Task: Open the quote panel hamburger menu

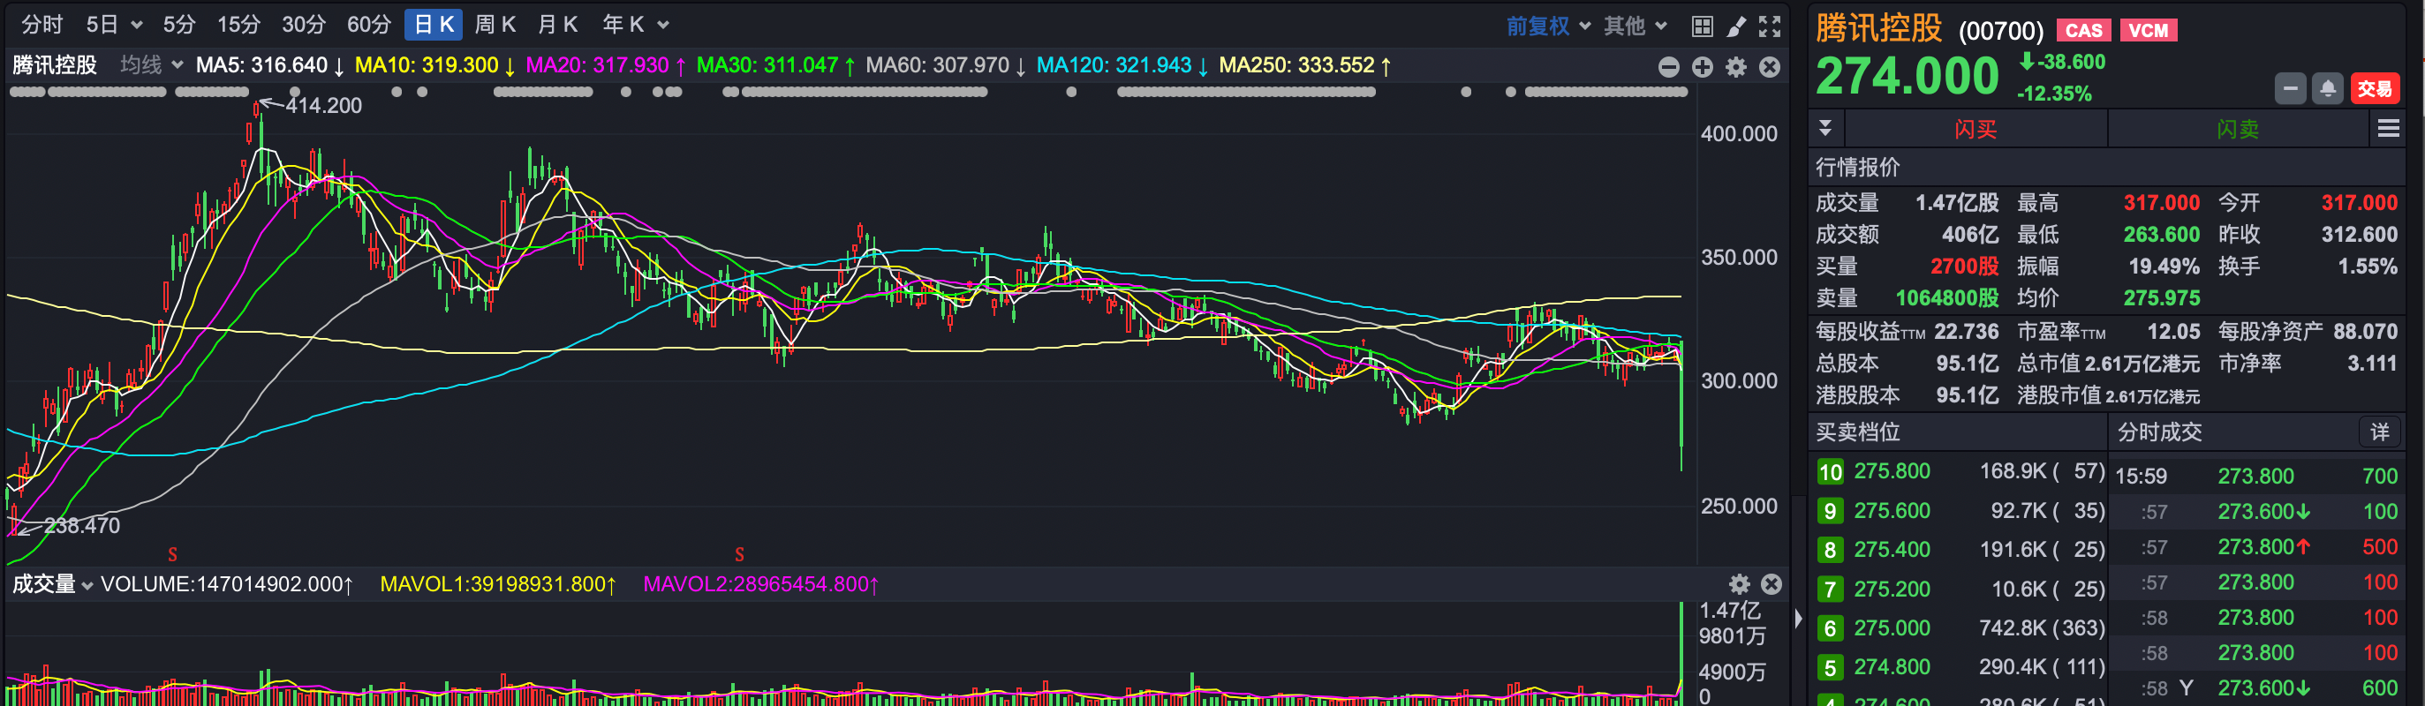Action: (2388, 128)
